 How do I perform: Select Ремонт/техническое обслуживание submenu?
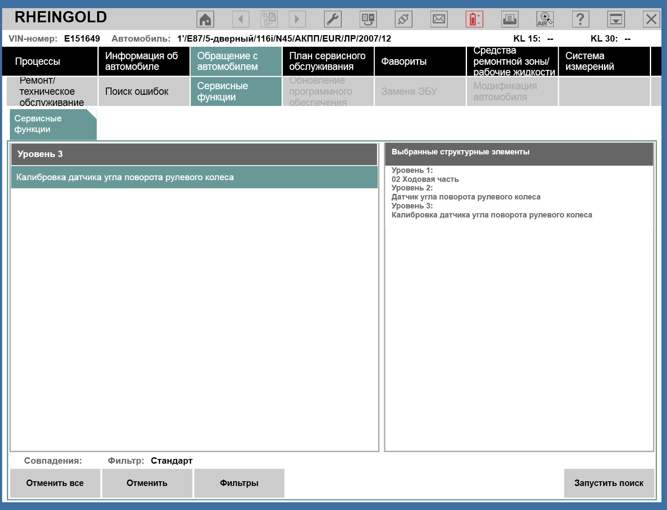coord(52,91)
